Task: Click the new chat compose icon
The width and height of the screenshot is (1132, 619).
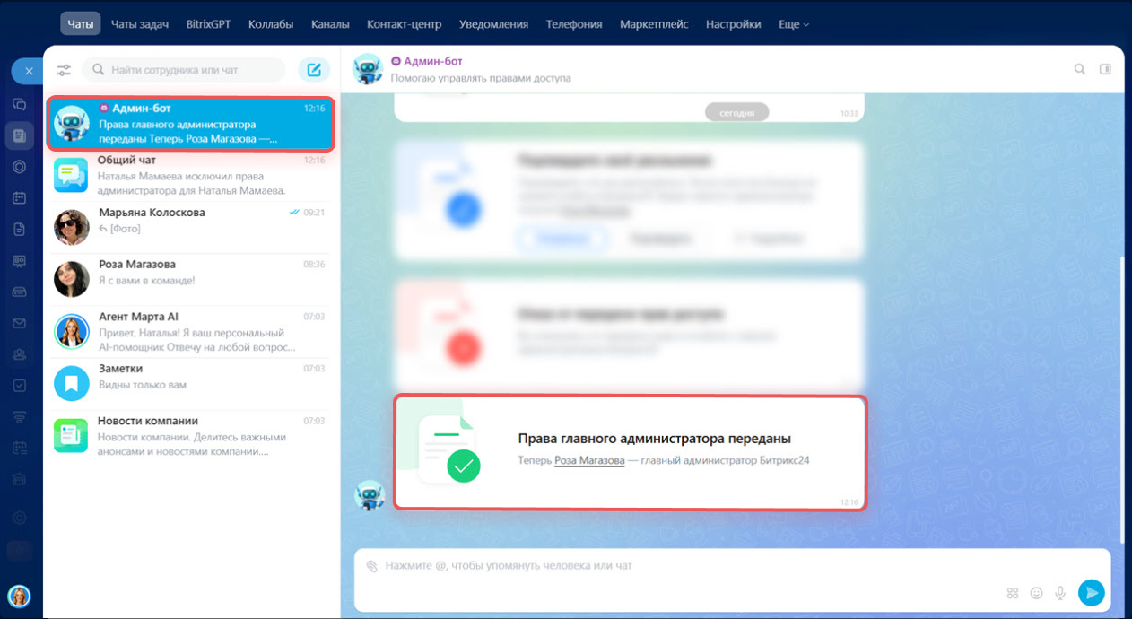Action: [x=313, y=70]
